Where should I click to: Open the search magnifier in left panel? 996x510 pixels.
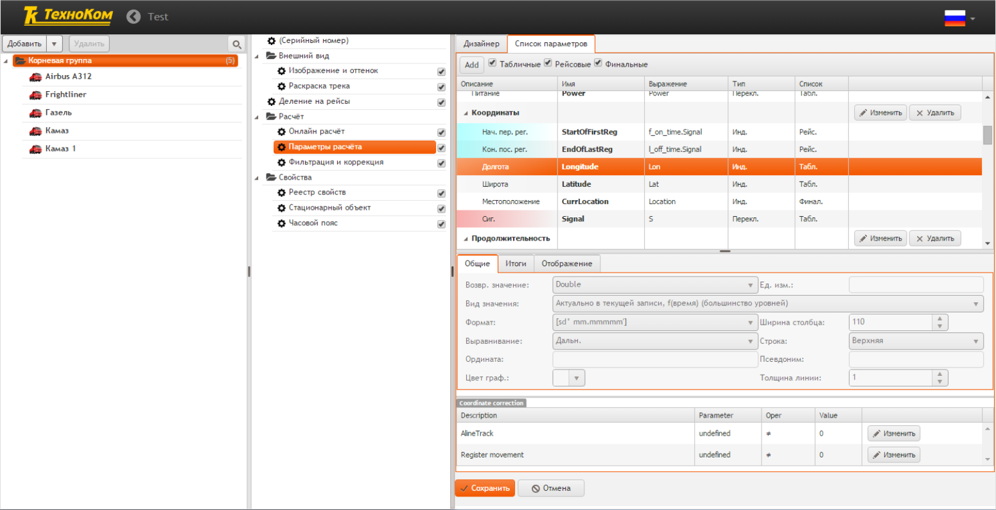[x=237, y=44]
